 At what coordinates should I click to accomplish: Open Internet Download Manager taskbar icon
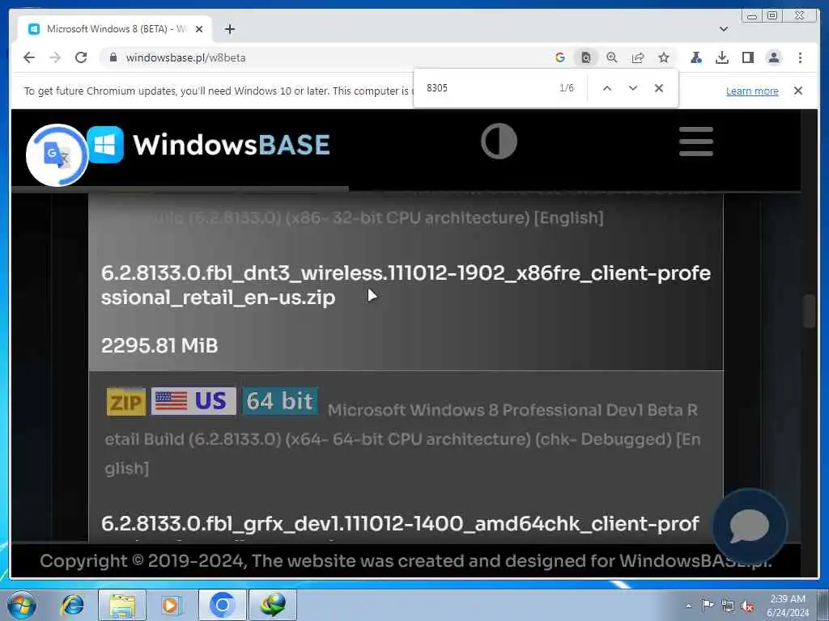pyautogui.click(x=272, y=605)
